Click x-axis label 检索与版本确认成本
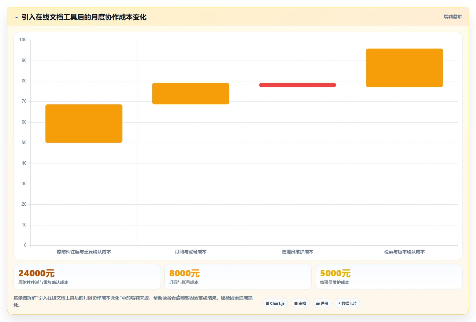 [x=405, y=252]
